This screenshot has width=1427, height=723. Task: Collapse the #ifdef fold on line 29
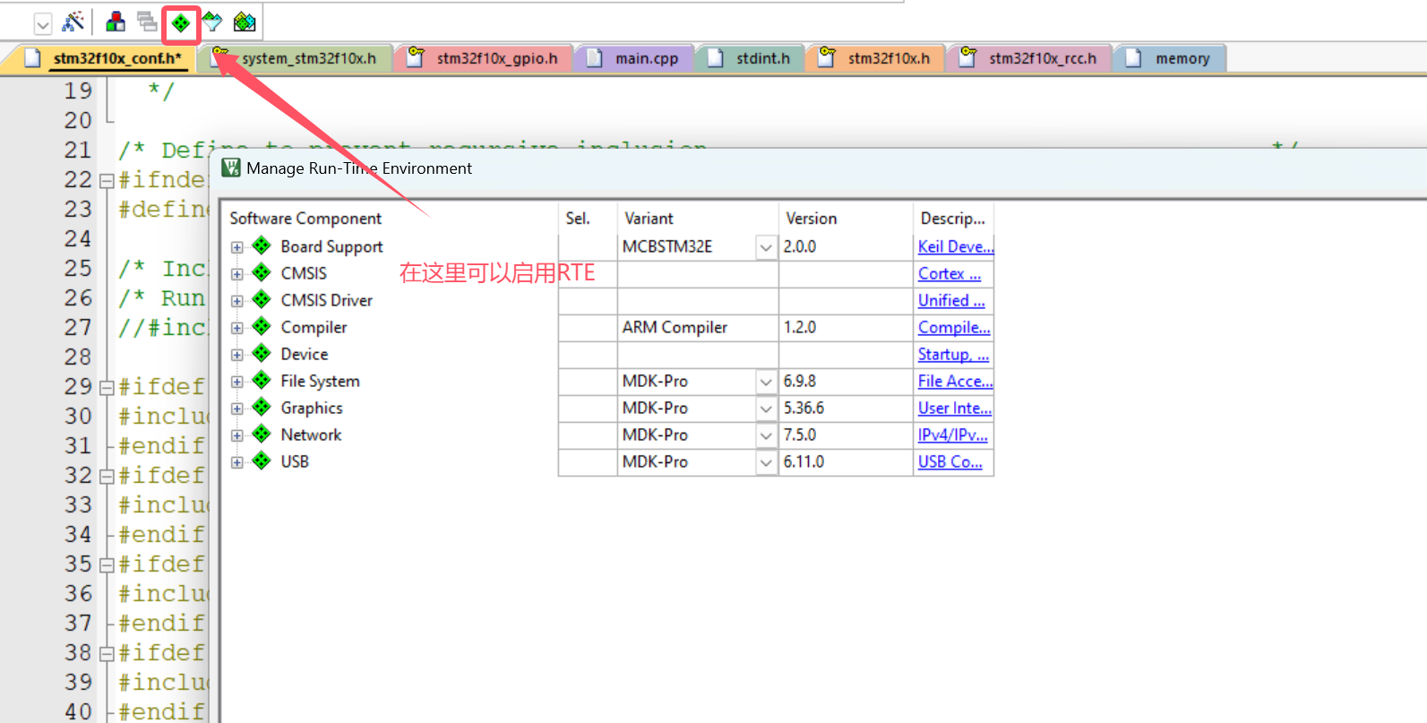pyautogui.click(x=107, y=388)
